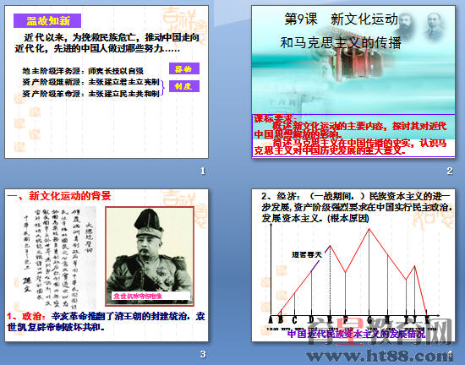Click slide number 3 label
Image resolution: width=465 pixels, height=365 pixels.
[x=203, y=354]
